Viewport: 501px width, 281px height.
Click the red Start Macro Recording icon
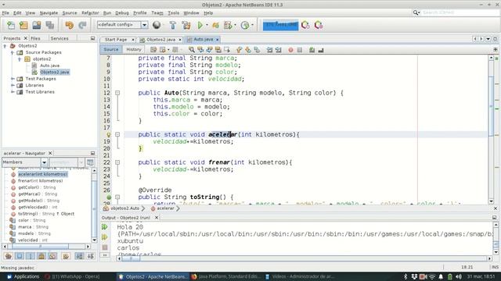tap(290, 50)
